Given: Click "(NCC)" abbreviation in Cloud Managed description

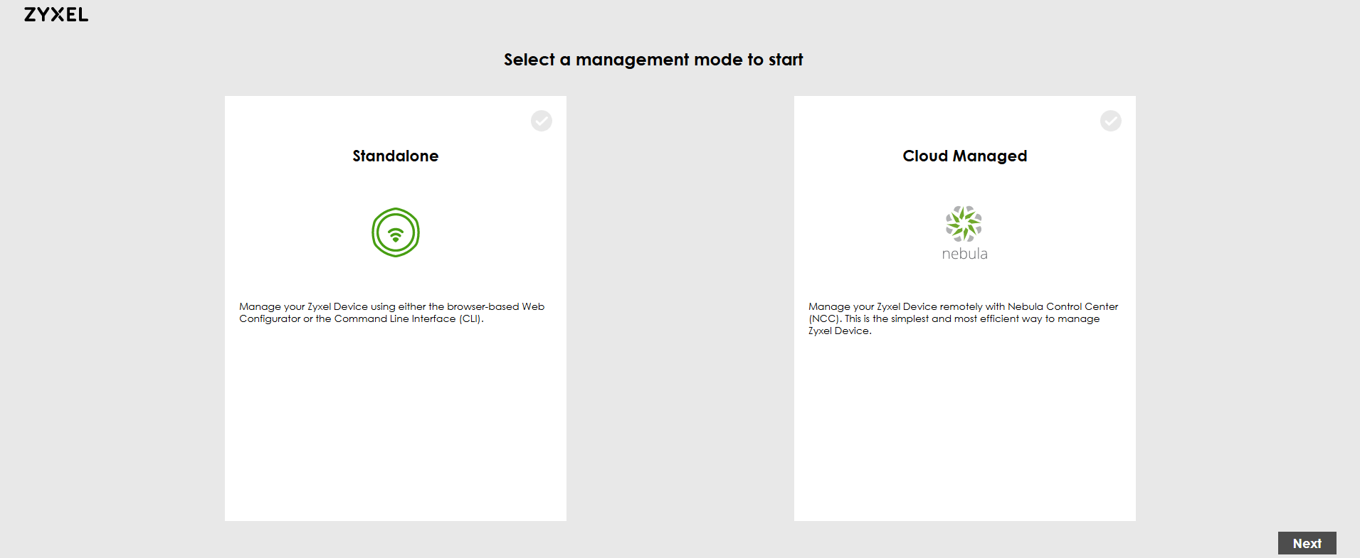Looking at the screenshot, I should pos(824,318).
